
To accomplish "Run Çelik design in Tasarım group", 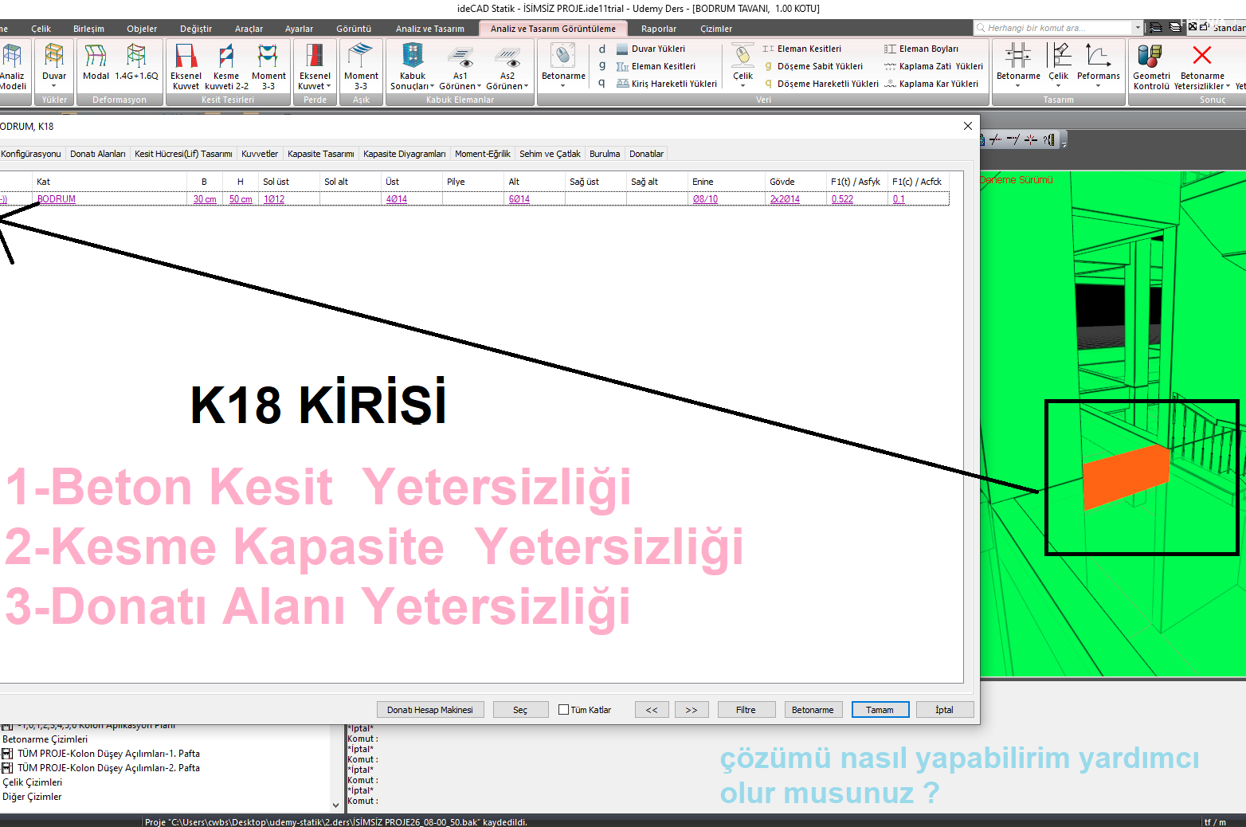I will pyautogui.click(x=1059, y=65).
